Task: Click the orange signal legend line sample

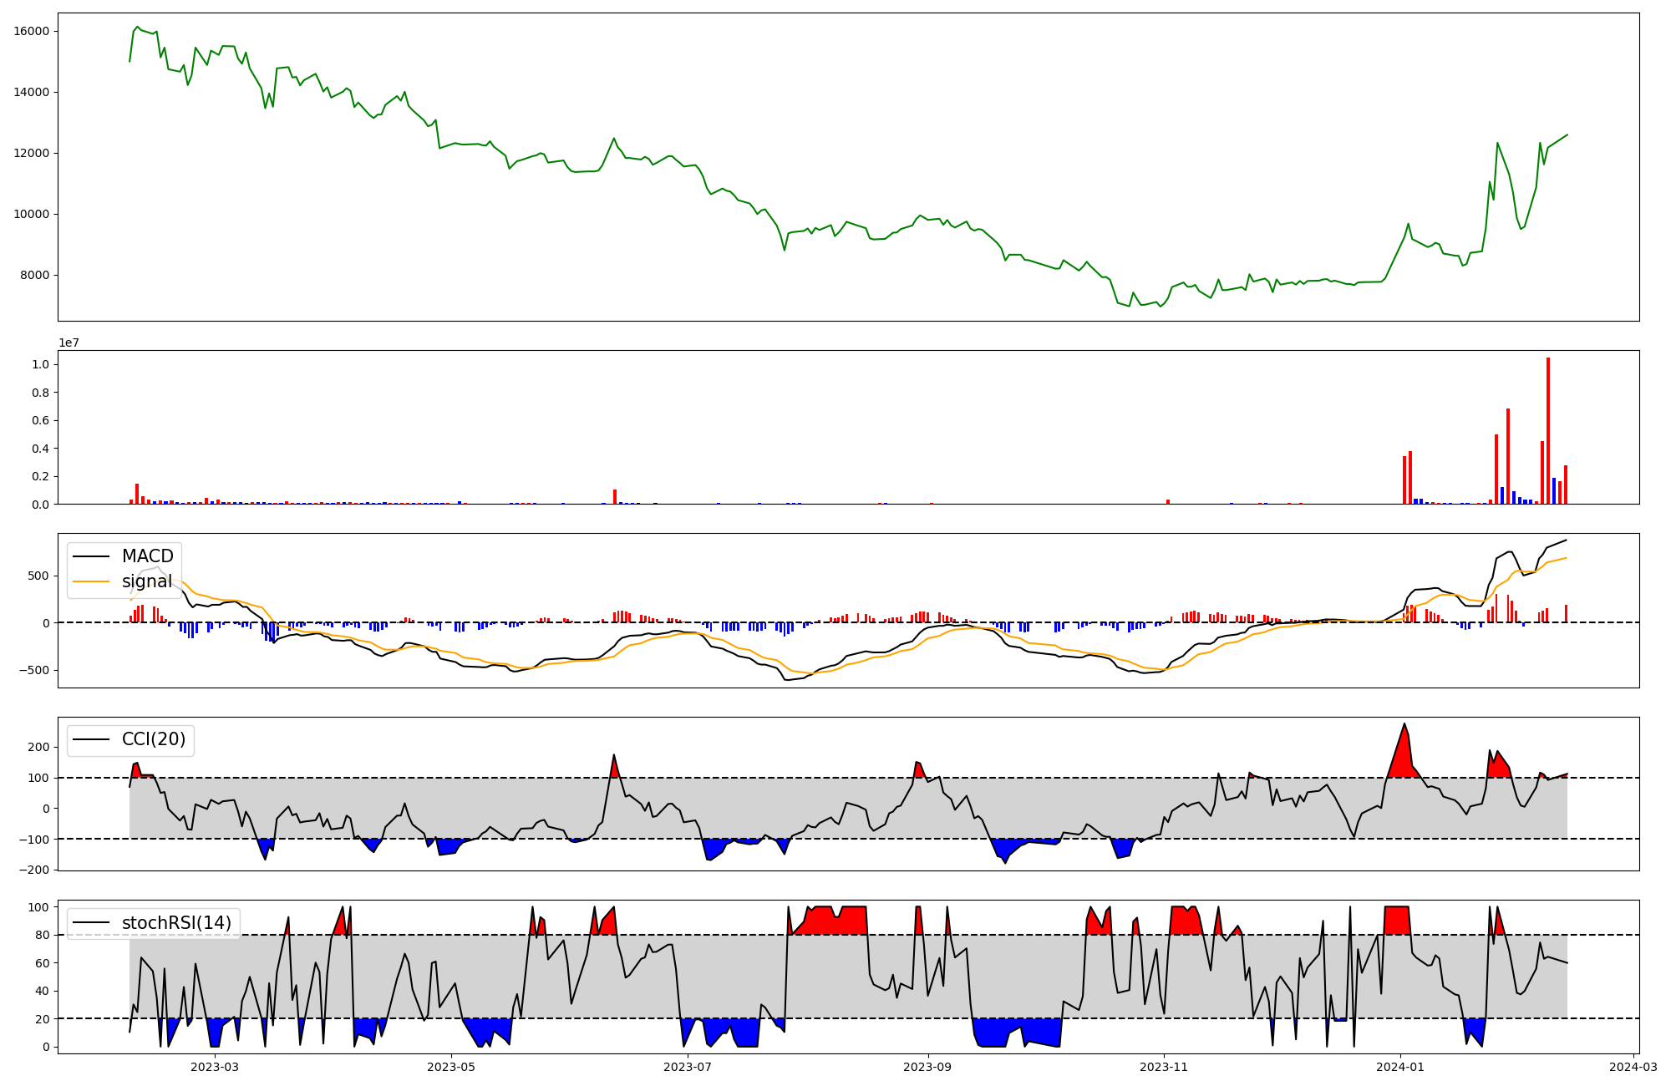Action: click(91, 581)
